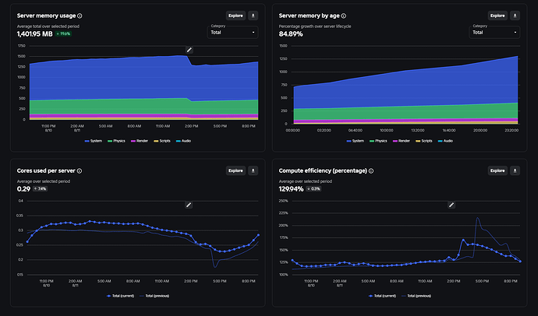Toggle Render legend in Server memory by age
538x316 pixels.
click(x=401, y=141)
